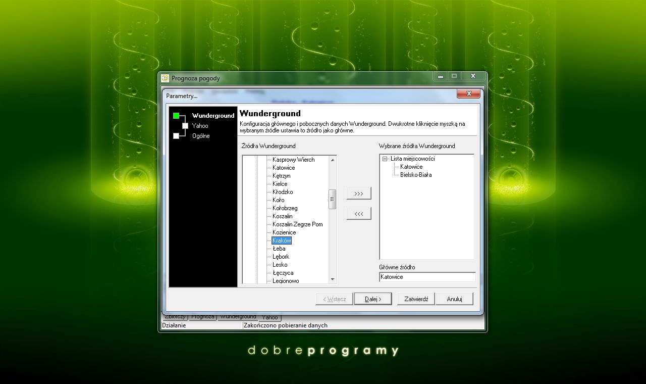Select Kołobrzeg in sources list

(x=285, y=208)
